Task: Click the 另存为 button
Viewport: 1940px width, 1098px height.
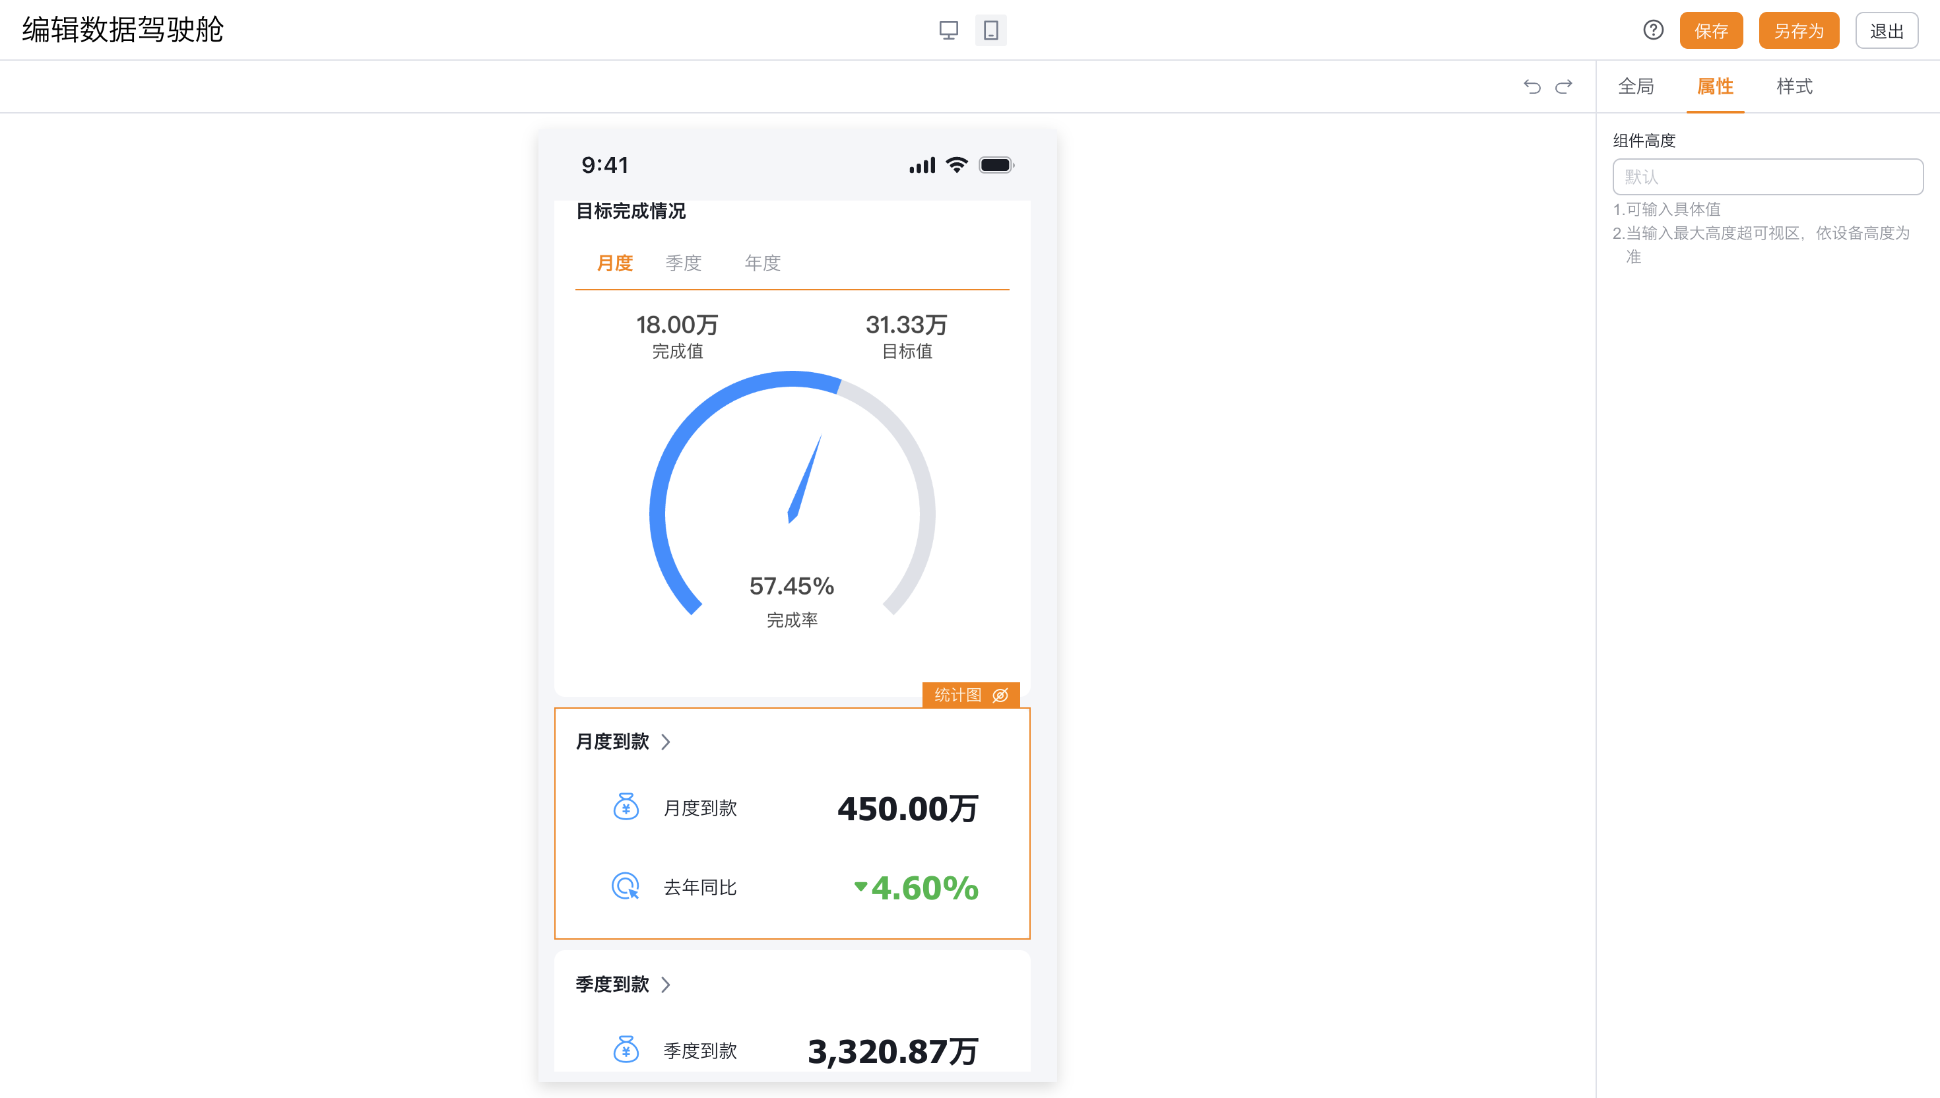Action: point(1798,31)
